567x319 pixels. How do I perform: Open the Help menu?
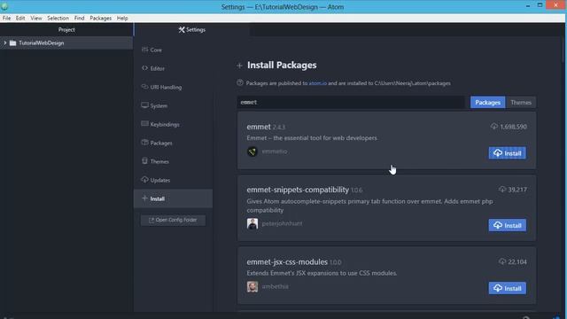tap(122, 18)
